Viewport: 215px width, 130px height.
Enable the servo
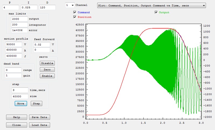pyautogui.click(x=47, y=76)
